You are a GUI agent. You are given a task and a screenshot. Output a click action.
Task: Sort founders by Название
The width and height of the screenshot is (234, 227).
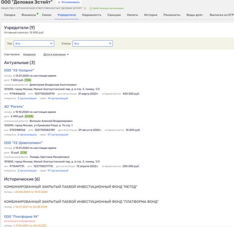29,54
